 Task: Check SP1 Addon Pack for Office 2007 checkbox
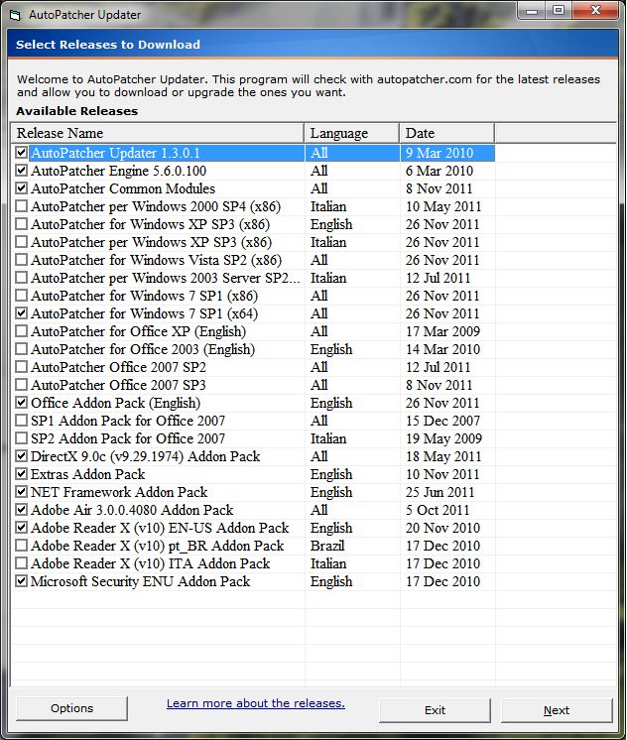tap(21, 421)
